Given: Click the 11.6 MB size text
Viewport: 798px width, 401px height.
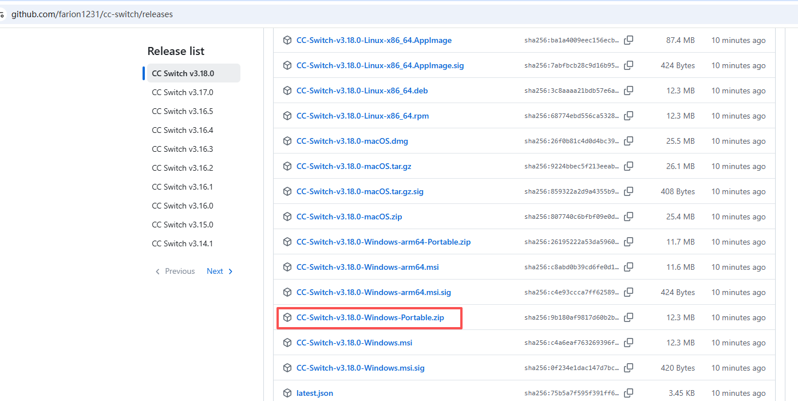Looking at the screenshot, I should (681, 267).
